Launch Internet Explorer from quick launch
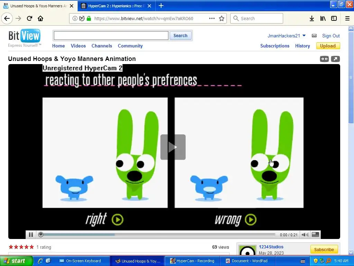This screenshot has width=354, height=266. tap(40, 261)
